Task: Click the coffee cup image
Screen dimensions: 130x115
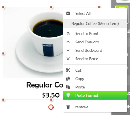Action: click(x=33, y=43)
